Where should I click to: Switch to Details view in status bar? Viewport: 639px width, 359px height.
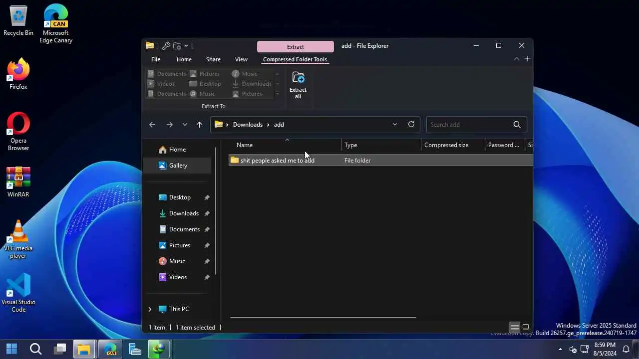point(515,327)
